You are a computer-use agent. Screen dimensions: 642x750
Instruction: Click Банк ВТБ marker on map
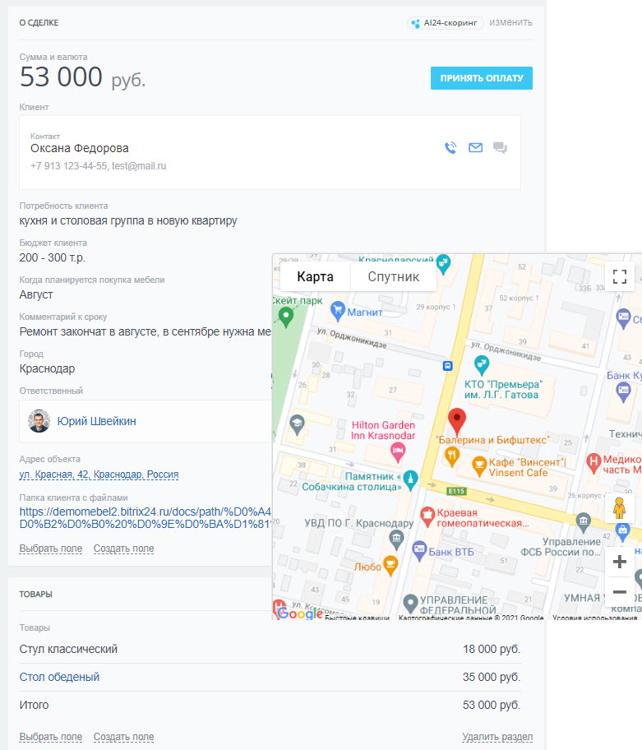(419, 550)
